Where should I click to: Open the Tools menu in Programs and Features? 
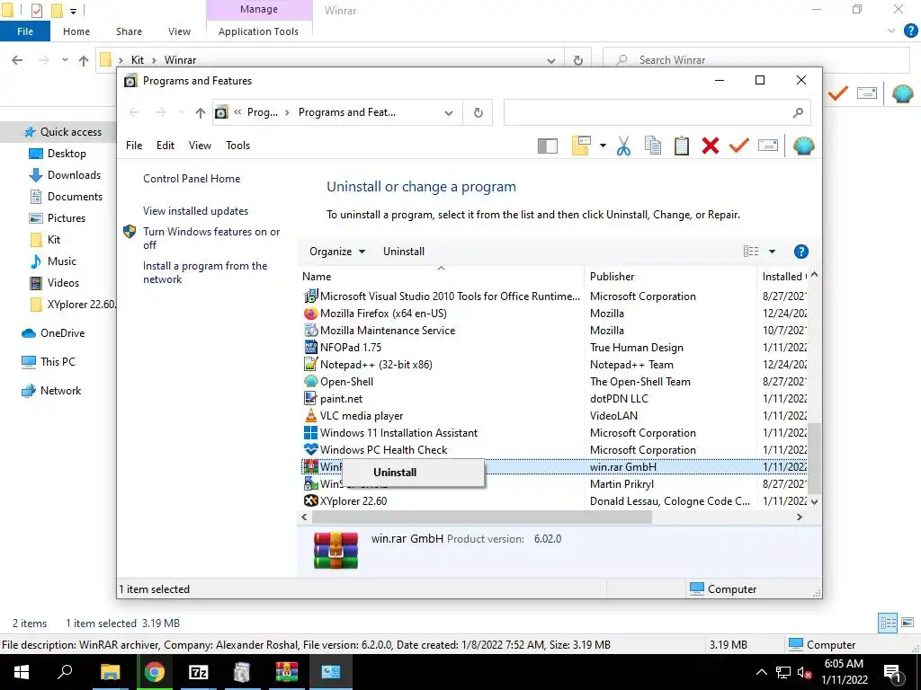click(237, 146)
